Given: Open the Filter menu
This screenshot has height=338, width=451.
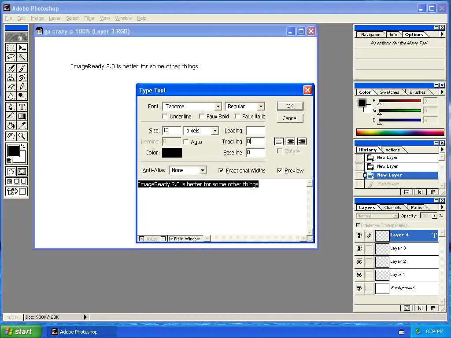Looking at the screenshot, I should pos(89,18).
